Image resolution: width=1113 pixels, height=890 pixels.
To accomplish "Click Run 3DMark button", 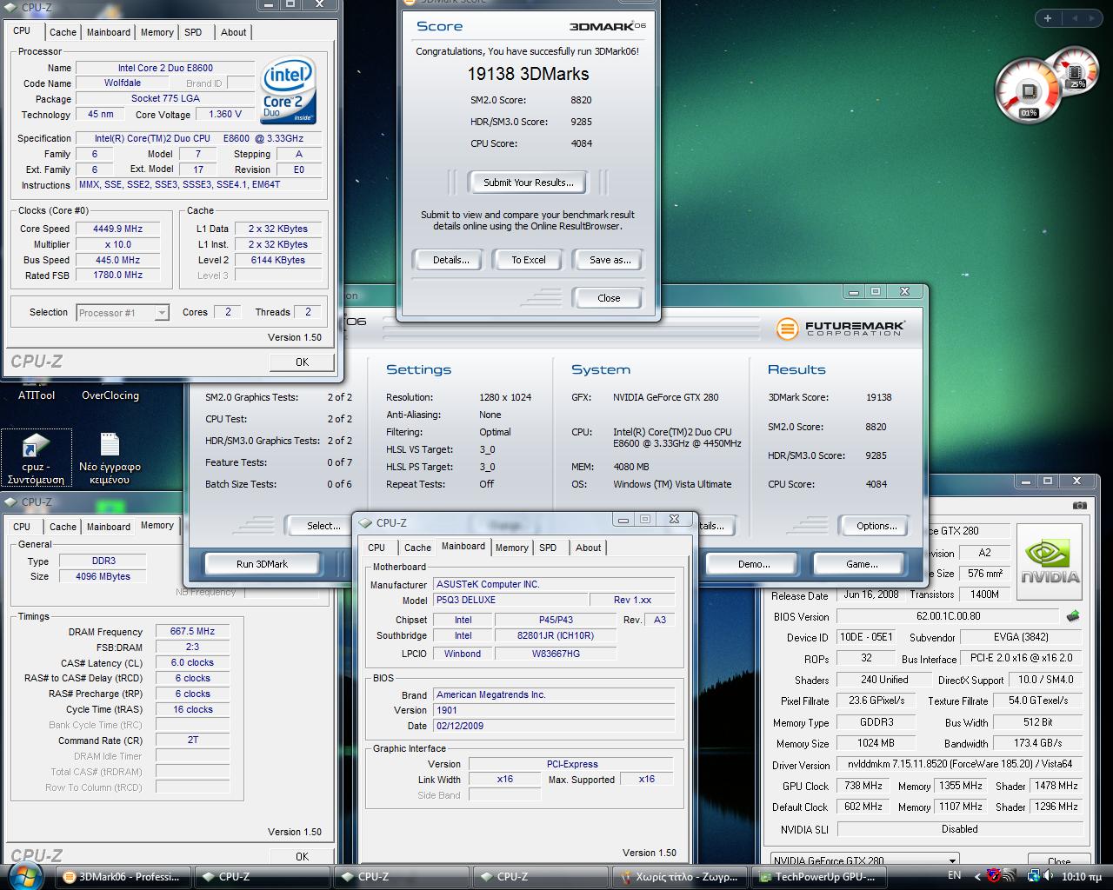I will click(263, 564).
